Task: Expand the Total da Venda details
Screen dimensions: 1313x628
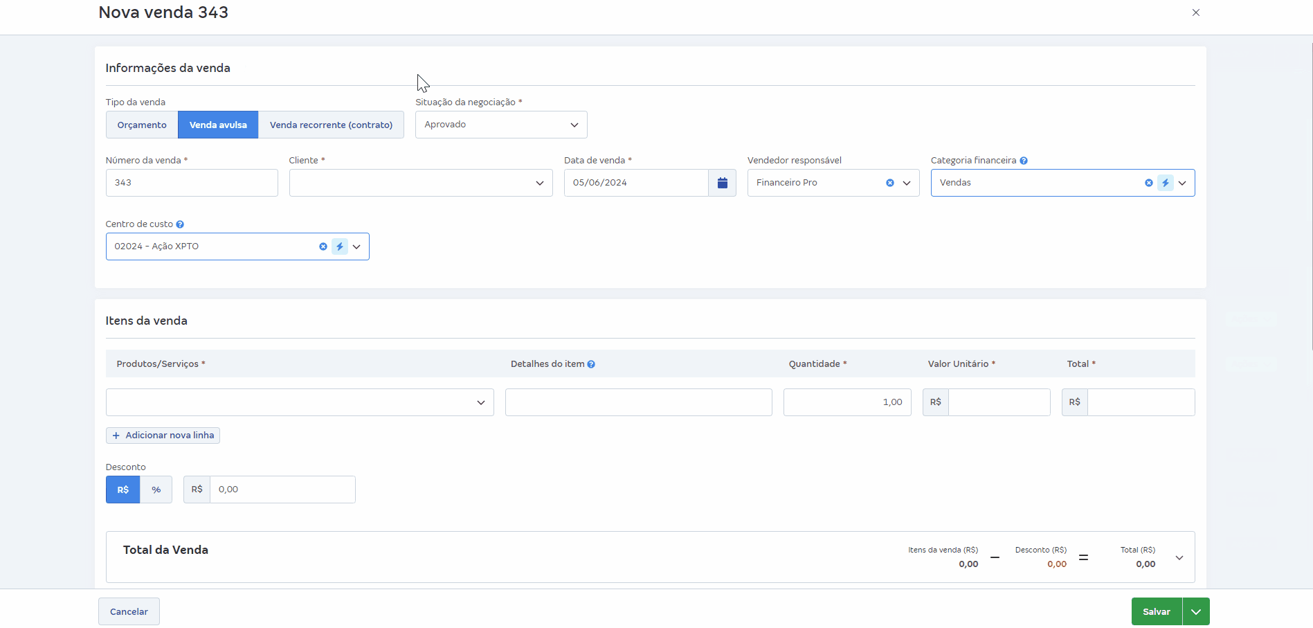Action: pyautogui.click(x=1179, y=557)
